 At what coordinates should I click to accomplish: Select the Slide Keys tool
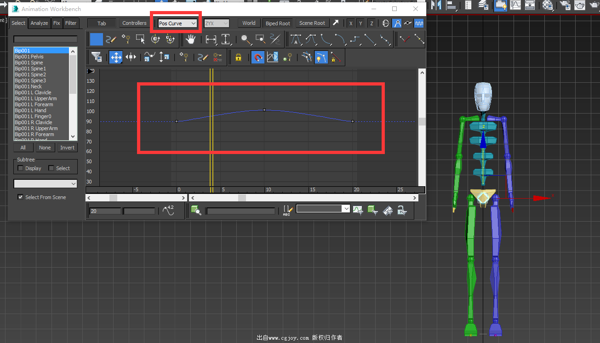(131, 57)
